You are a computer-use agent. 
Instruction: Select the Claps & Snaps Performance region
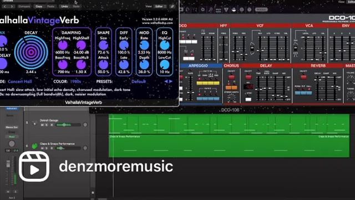click(229, 146)
